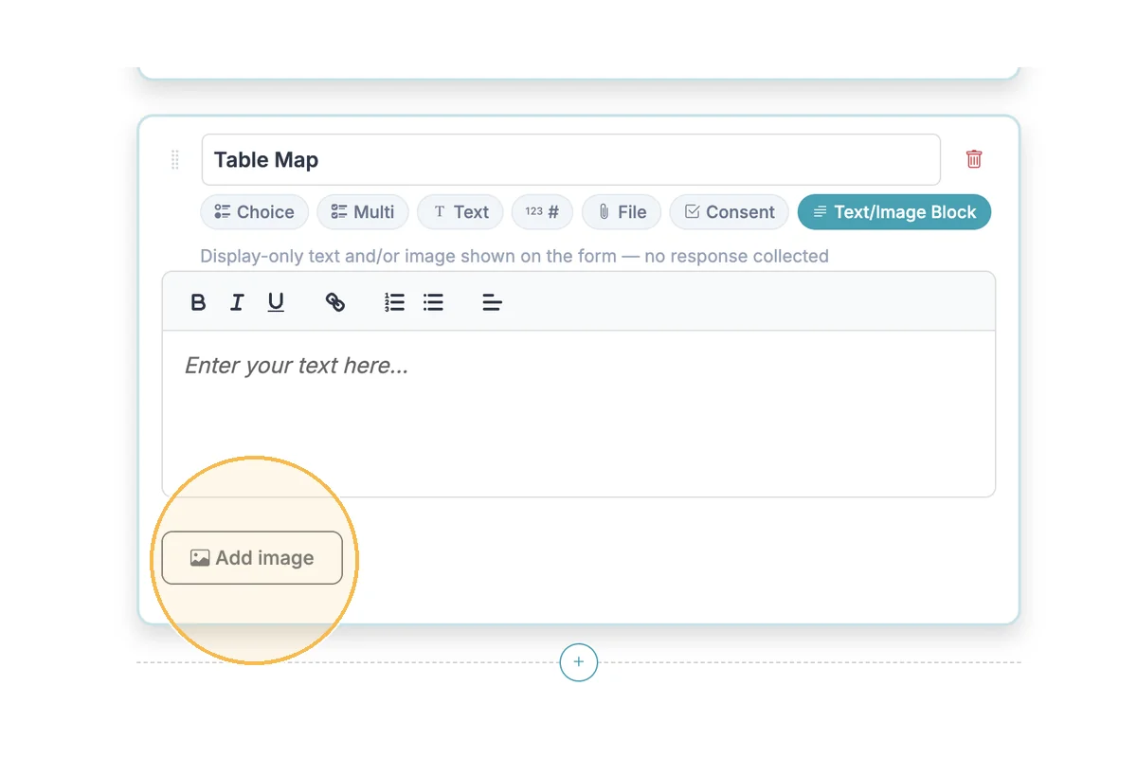Open the text alignment options
Screen dimensions: 1137x758
pyautogui.click(x=492, y=302)
